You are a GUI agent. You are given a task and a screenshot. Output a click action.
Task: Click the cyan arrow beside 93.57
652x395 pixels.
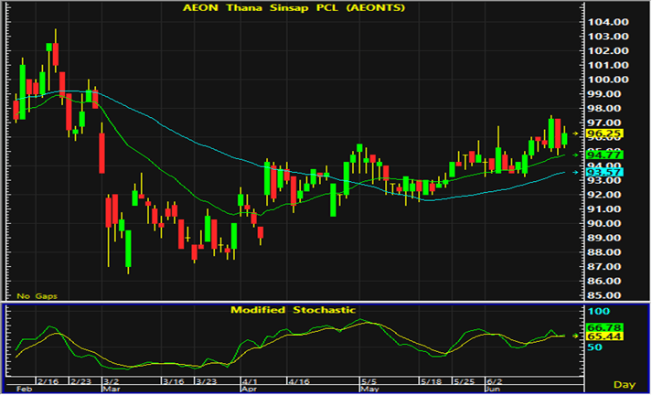click(x=575, y=172)
